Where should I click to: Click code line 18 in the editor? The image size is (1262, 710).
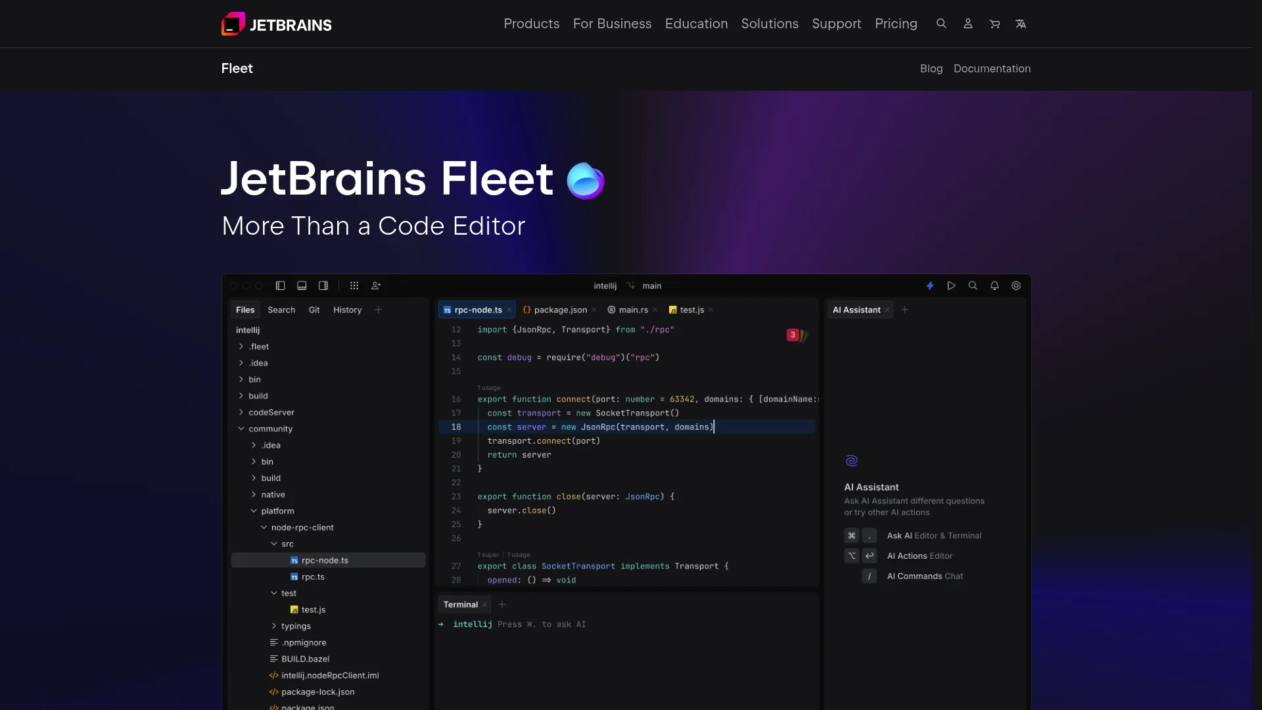[627, 427]
